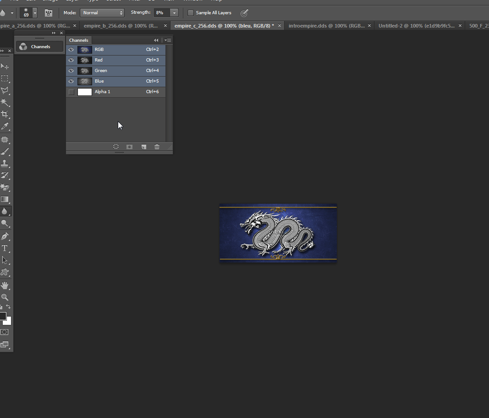Select the Eyedropper tool
Image resolution: width=489 pixels, height=418 pixels.
pyautogui.click(x=5, y=126)
